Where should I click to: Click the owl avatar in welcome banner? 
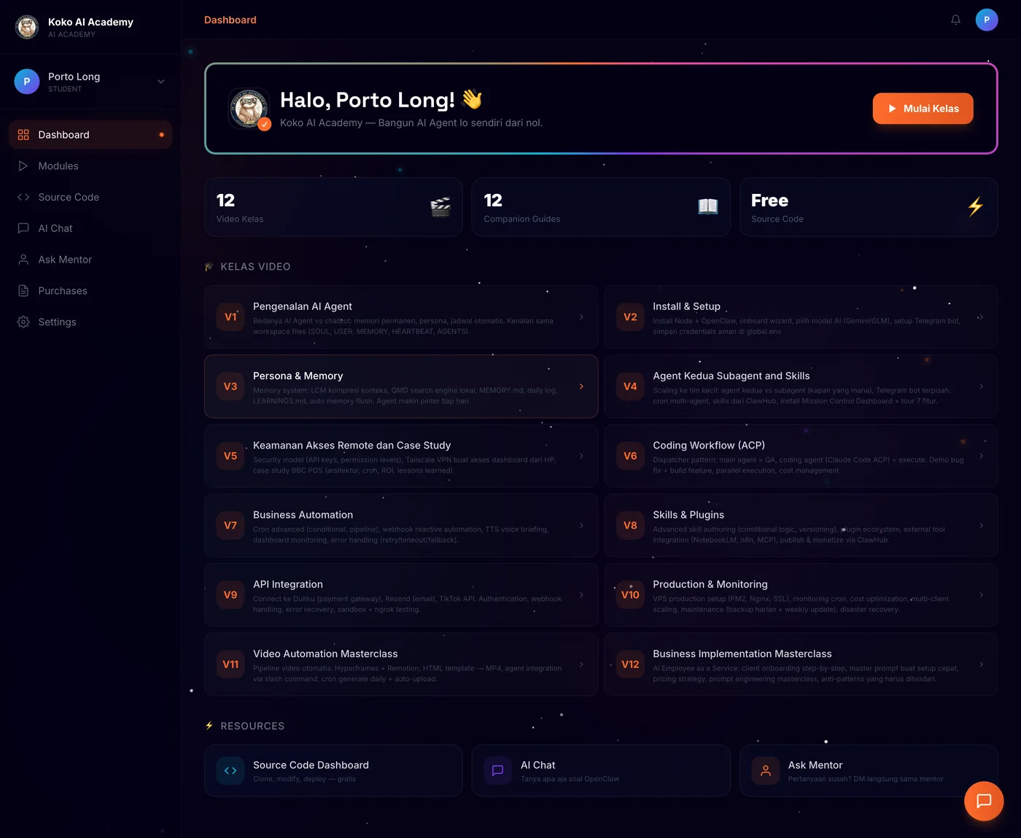click(x=249, y=109)
